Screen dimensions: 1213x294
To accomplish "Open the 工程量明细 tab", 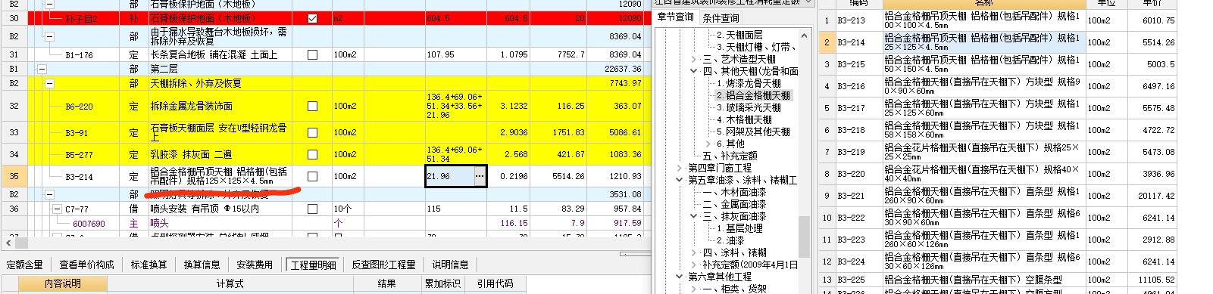I will pos(313,265).
